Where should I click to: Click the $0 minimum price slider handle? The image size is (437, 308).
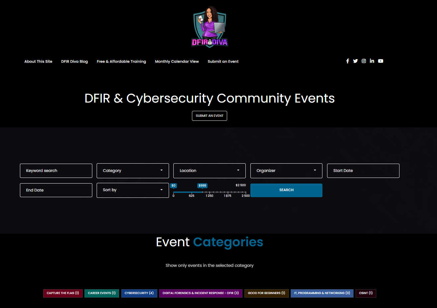tap(174, 186)
